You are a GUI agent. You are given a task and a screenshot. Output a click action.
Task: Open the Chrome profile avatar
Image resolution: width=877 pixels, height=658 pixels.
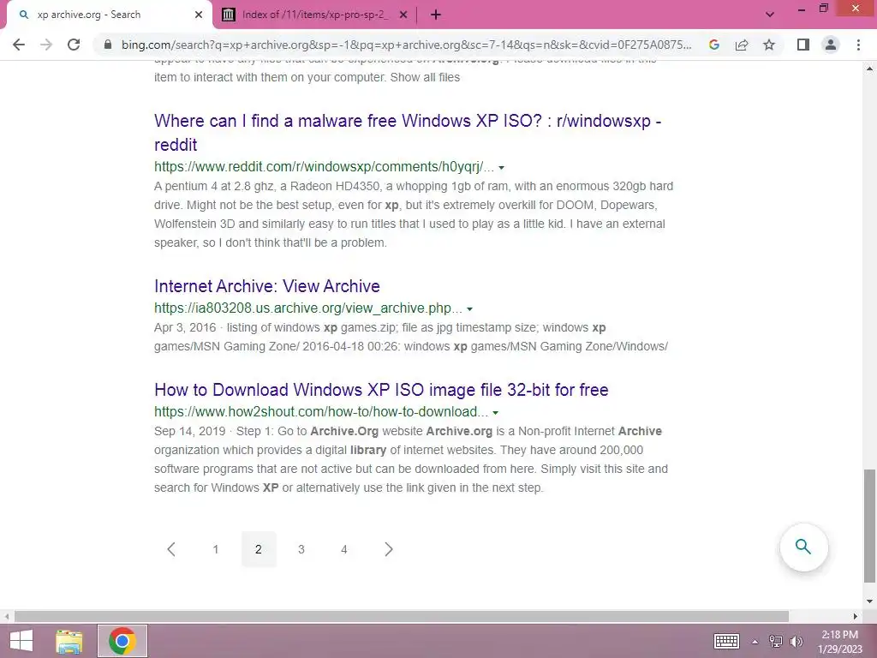(831, 45)
